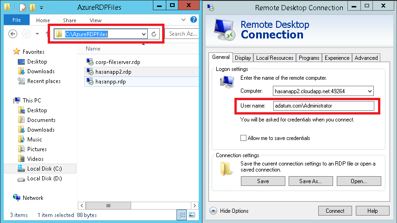Enable Allow me to save credentials

pyautogui.click(x=243, y=138)
